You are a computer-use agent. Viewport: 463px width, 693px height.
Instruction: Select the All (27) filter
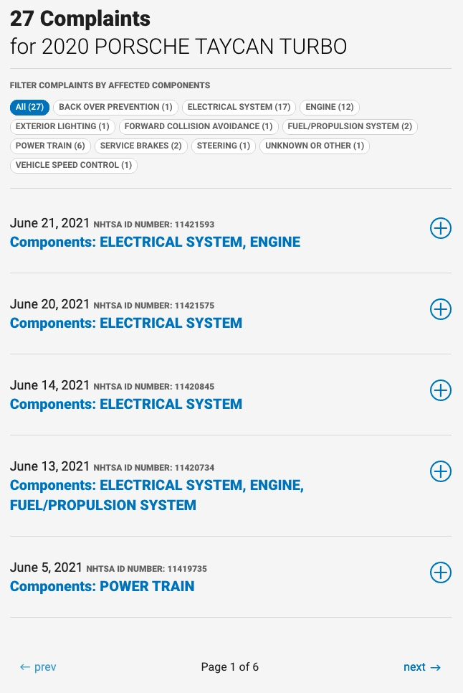click(x=29, y=107)
